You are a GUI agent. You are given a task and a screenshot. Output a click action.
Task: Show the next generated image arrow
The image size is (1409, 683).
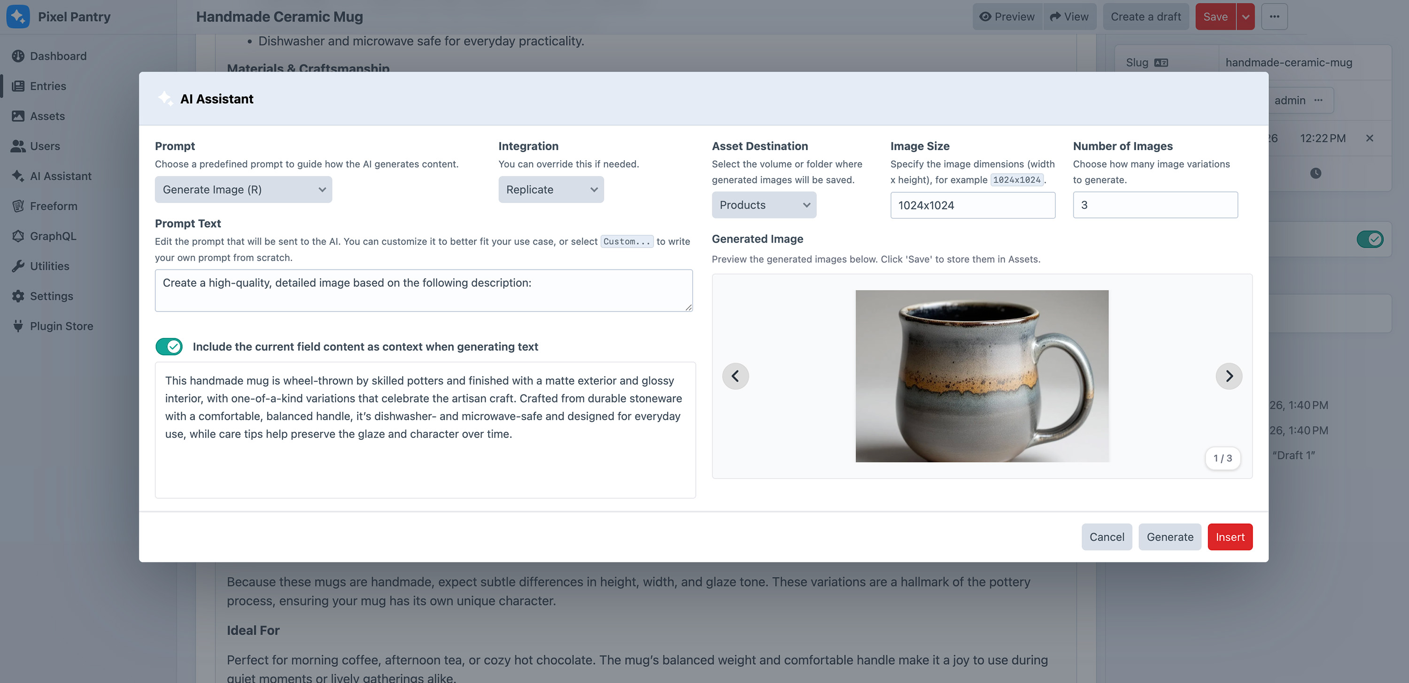[x=1229, y=376]
